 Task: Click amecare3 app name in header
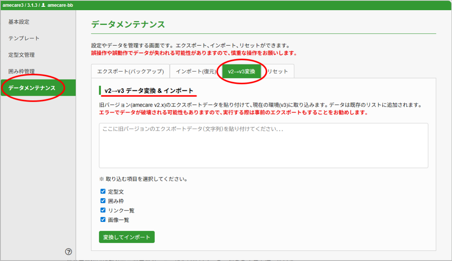(x=12, y=5)
